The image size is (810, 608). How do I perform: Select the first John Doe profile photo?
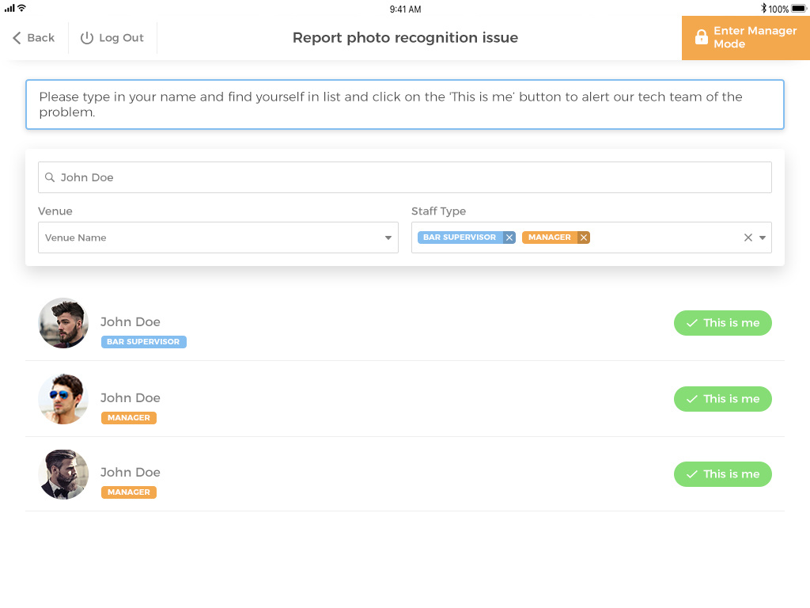pos(63,323)
